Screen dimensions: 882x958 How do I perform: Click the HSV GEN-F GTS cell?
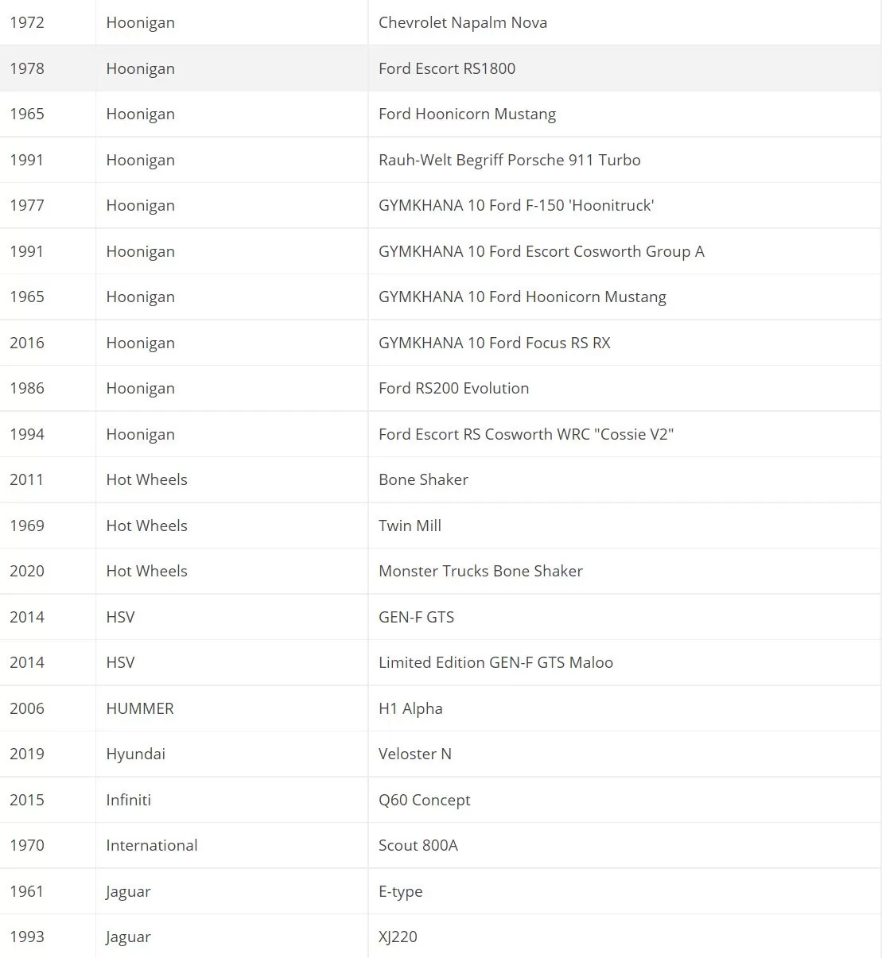(x=624, y=617)
